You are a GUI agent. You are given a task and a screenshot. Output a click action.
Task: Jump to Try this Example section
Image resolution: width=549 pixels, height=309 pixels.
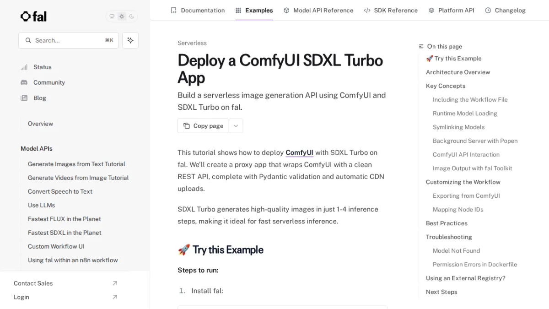click(453, 59)
